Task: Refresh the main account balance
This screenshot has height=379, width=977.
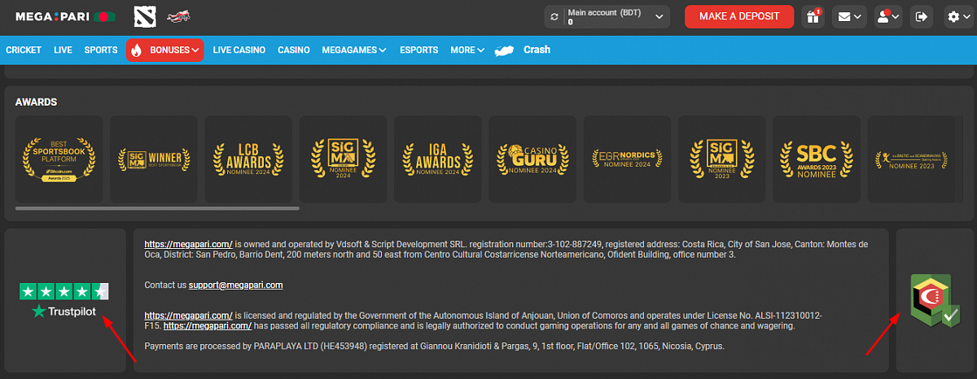Action: click(x=555, y=16)
